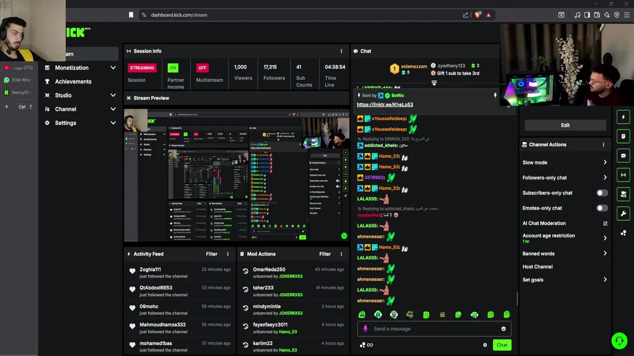Viewport: 634px width, 356px height.
Task: Toggle Subscribers-only chat switch
Action: tap(602, 193)
